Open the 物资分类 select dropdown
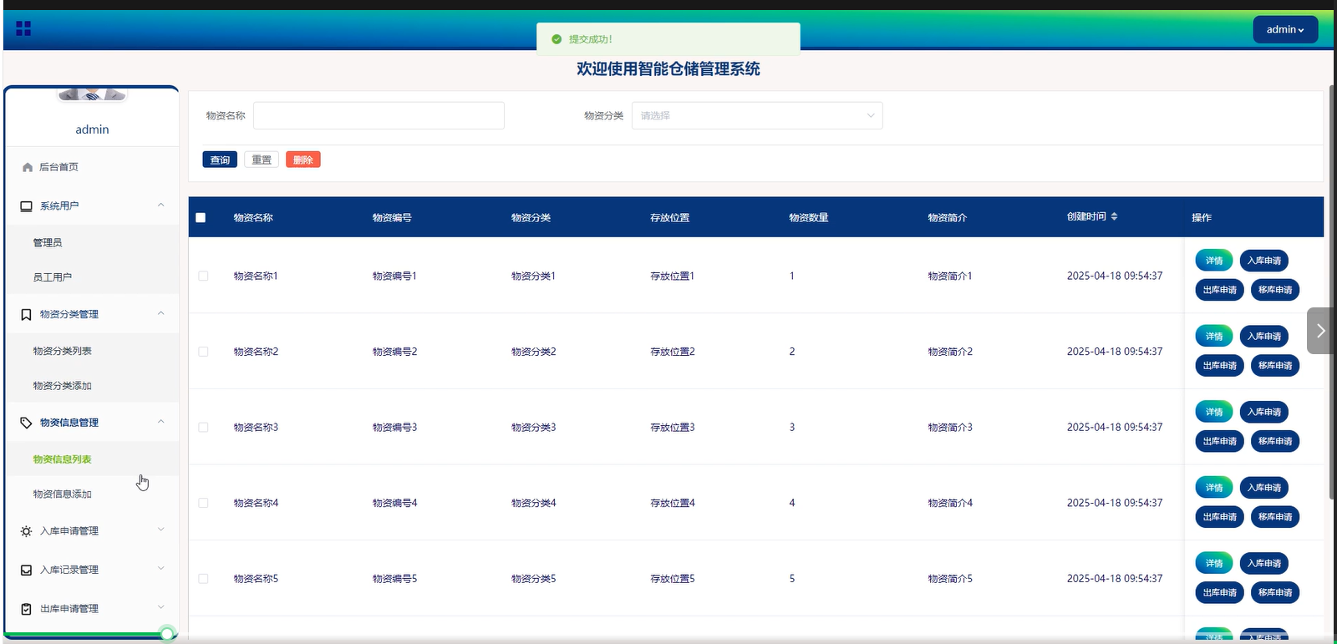Viewport: 1337px width, 644px height. tap(757, 115)
